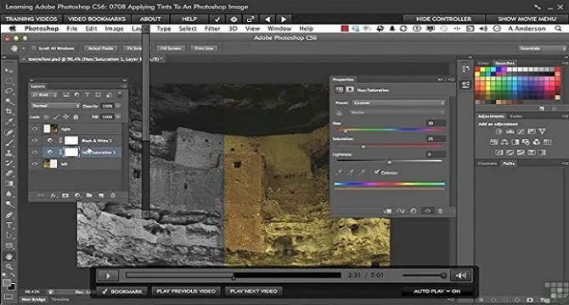Click the Add layer style fx icon
Image resolution: width=569 pixels, height=305 pixels.
[54, 196]
